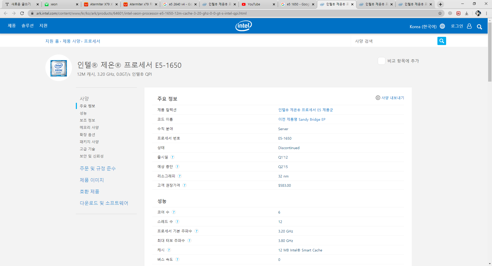Click the user account login icon

click(469, 26)
